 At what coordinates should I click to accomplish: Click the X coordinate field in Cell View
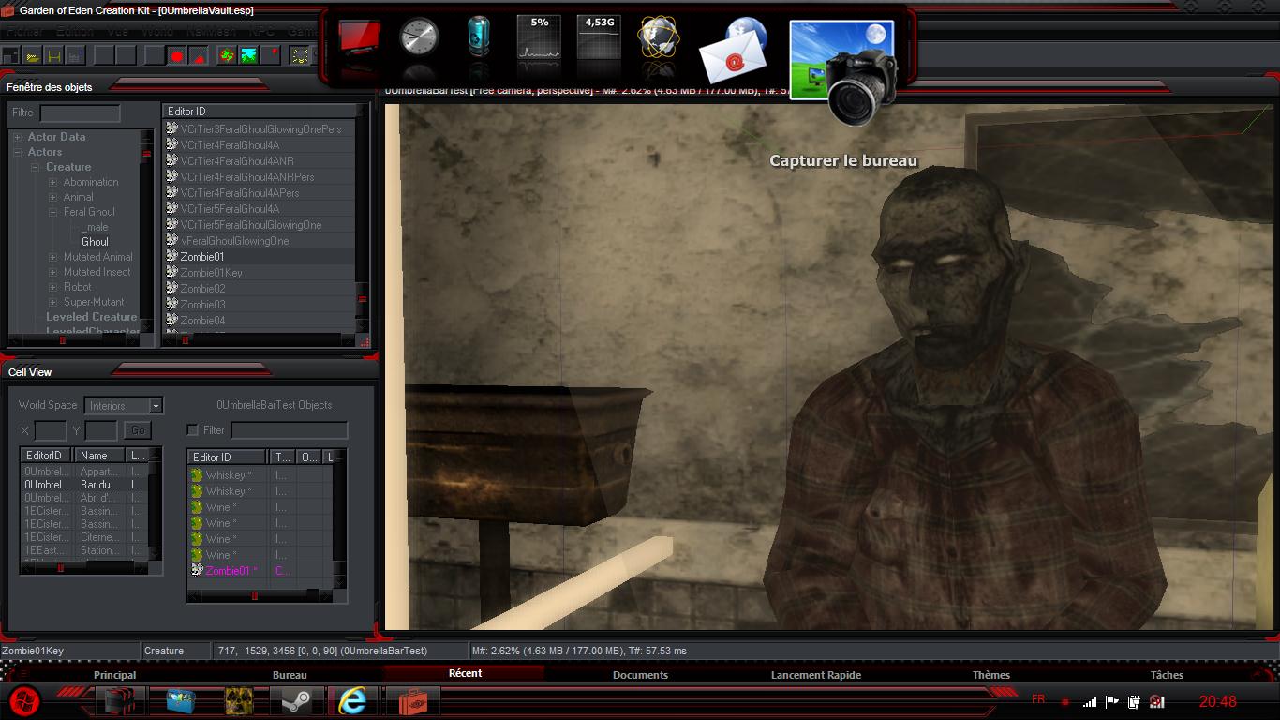pyautogui.click(x=51, y=430)
